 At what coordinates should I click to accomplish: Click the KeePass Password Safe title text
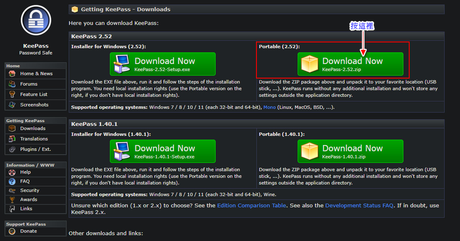(36, 49)
